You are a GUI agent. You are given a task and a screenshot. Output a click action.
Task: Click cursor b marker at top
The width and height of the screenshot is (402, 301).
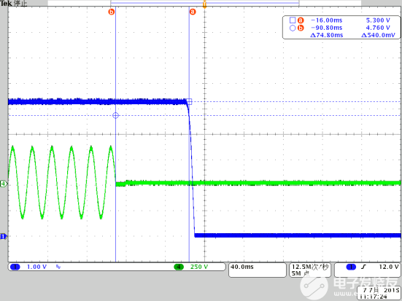[112, 12]
